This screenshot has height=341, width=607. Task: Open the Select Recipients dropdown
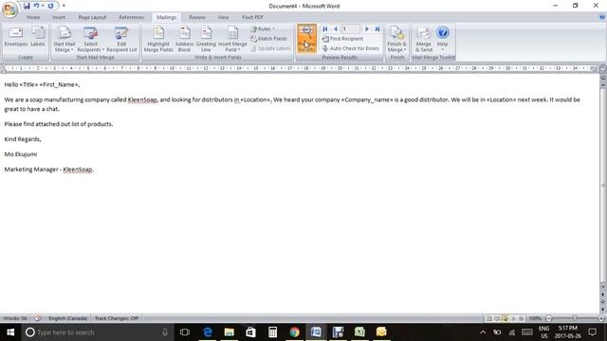91,39
